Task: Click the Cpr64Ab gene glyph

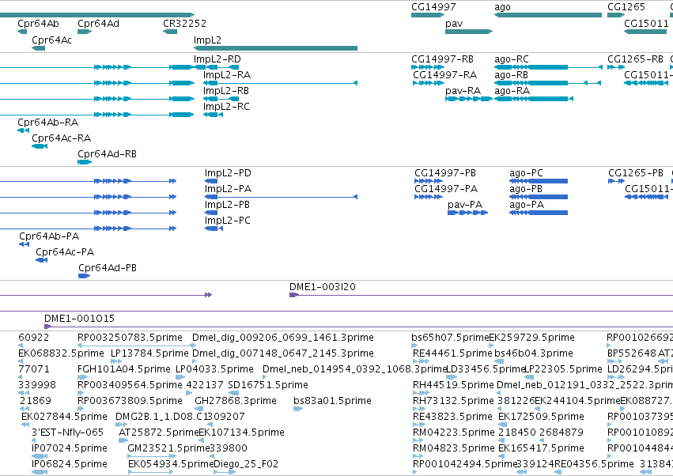Action: pos(22,32)
